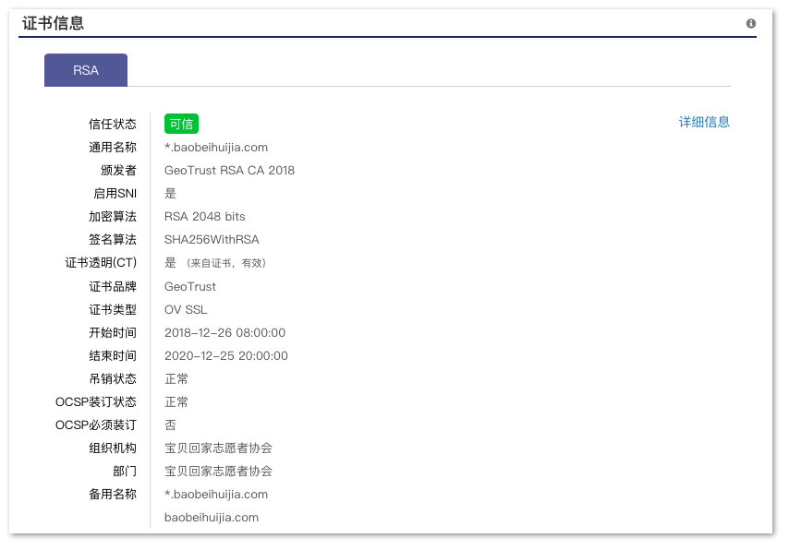Click the 颁发者 field label
Screen dimensions: 789x550
119,171
